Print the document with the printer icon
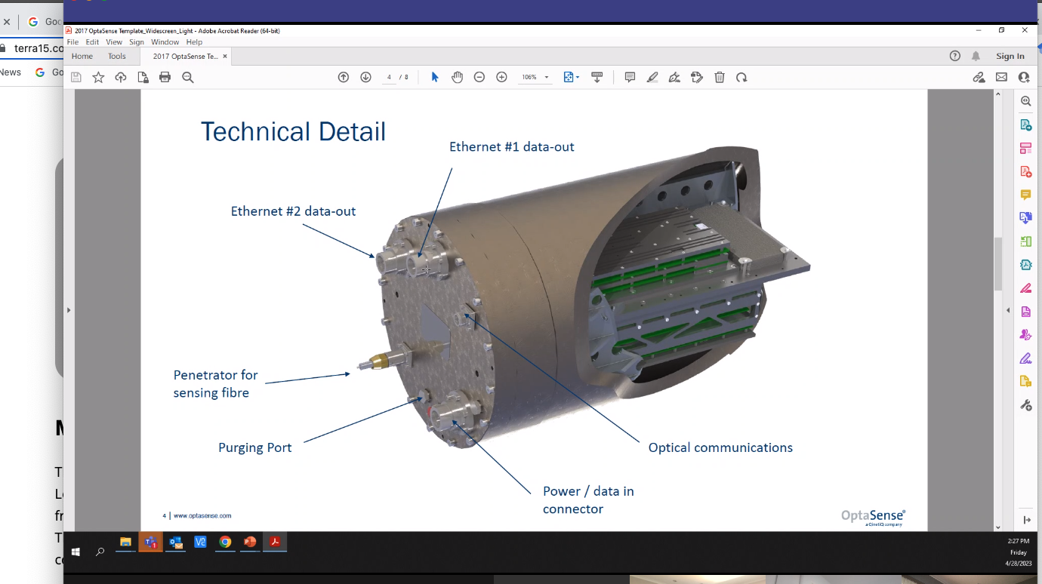Image resolution: width=1042 pixels, height=584 pixels. 165,77
